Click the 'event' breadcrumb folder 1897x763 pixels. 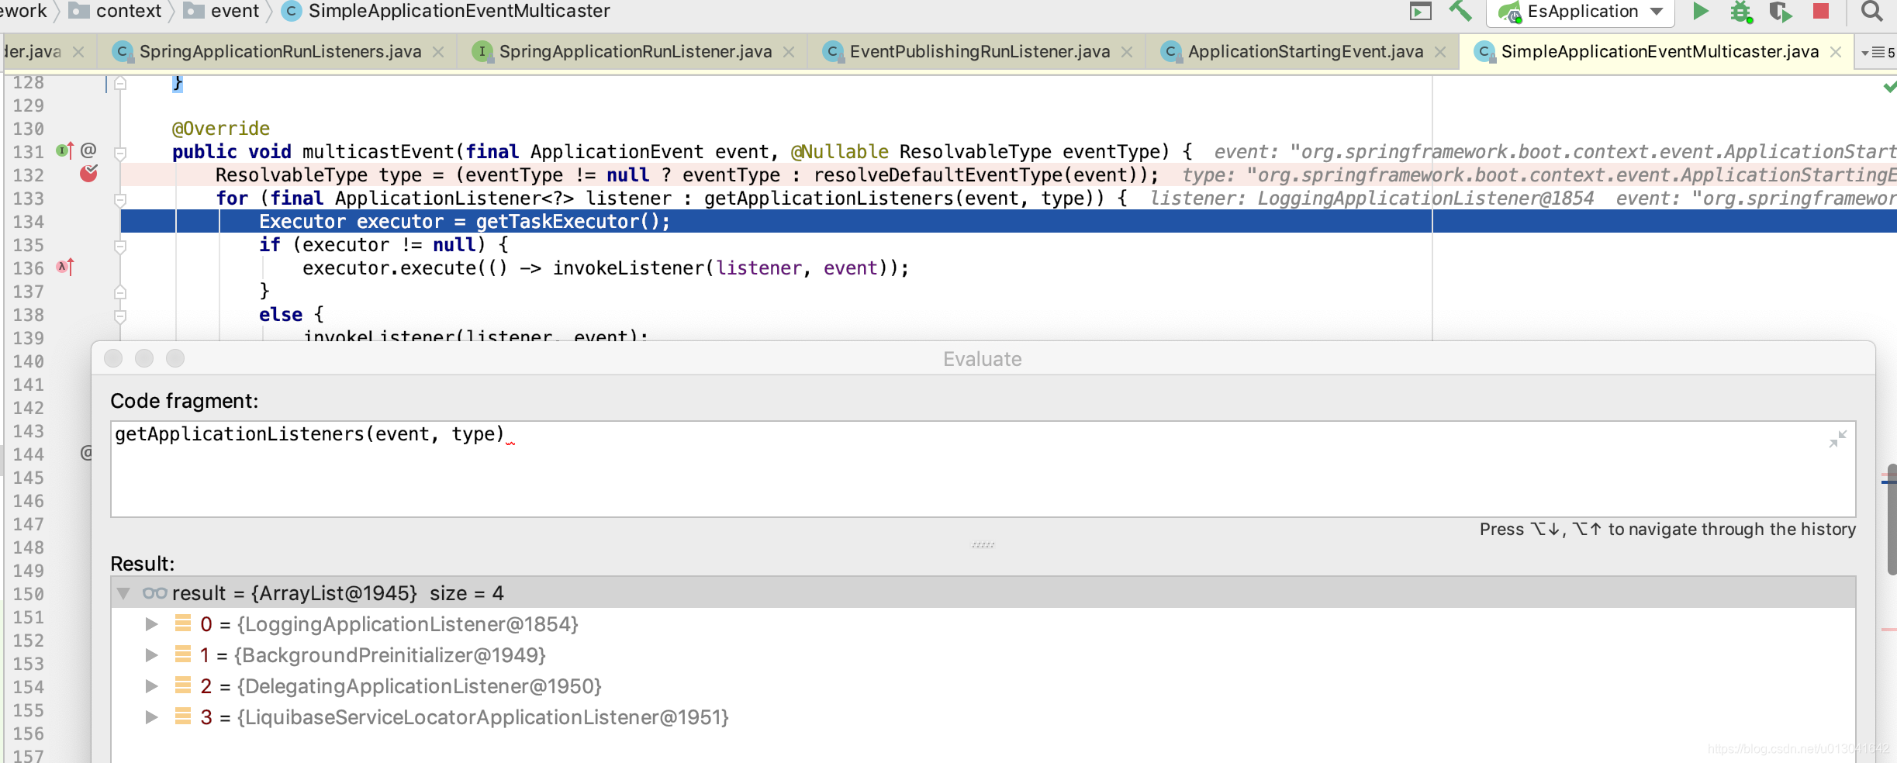click(x=222, y=12)
